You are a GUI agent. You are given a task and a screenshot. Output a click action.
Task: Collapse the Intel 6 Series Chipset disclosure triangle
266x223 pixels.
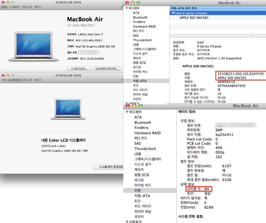173,13
